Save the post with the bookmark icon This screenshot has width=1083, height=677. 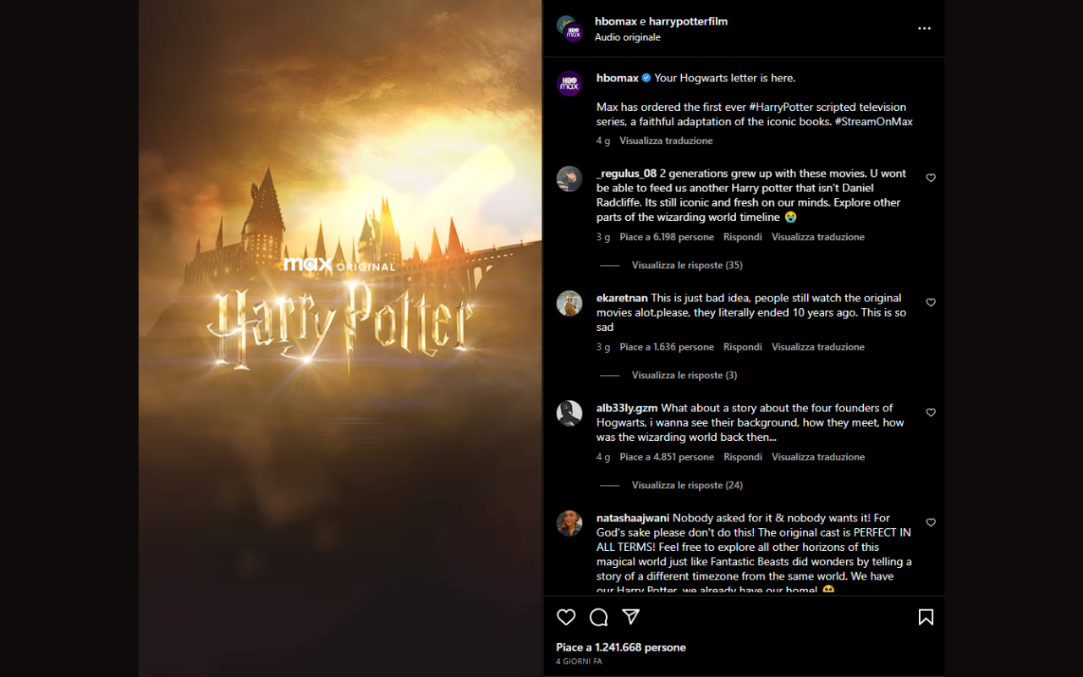926,617
